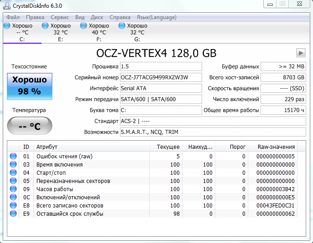Click status orb for attribute 09
Screen dimensions: 313x243
click(x=13, y=189)
